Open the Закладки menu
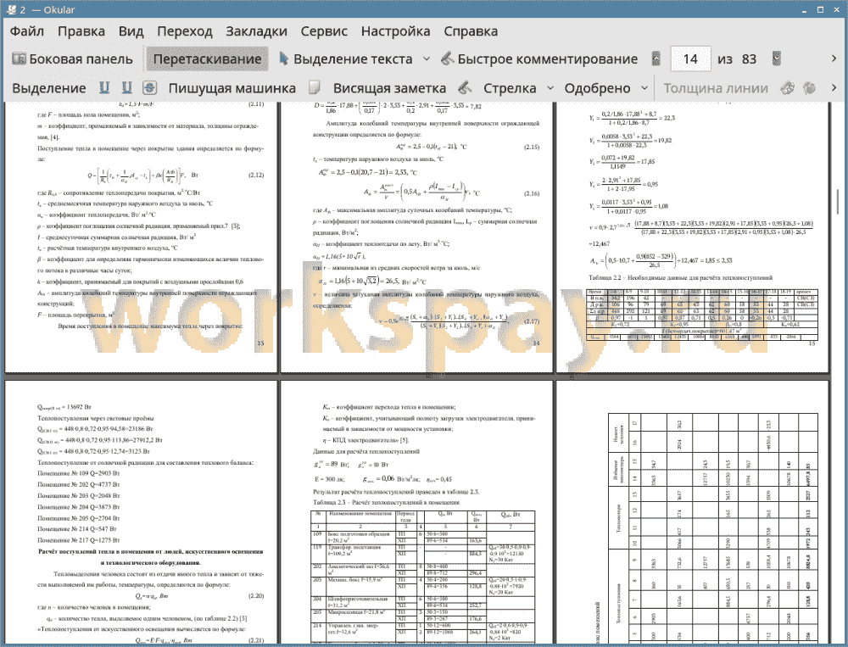 pos(256,31)
